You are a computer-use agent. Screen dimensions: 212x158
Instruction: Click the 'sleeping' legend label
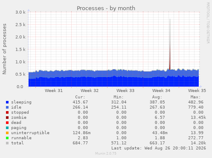(x=21, y=102)
